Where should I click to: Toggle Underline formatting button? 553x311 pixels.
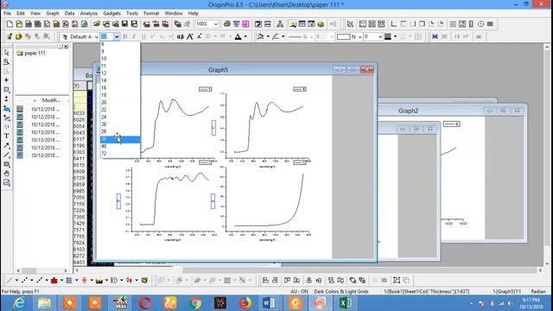point(143,36)
